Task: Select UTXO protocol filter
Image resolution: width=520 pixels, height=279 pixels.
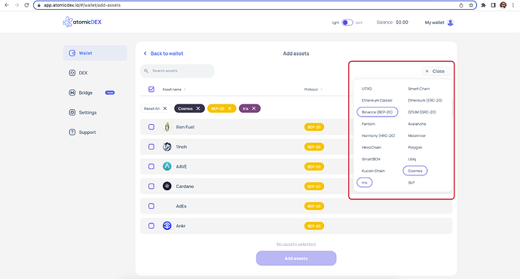Action: [366, 89]
